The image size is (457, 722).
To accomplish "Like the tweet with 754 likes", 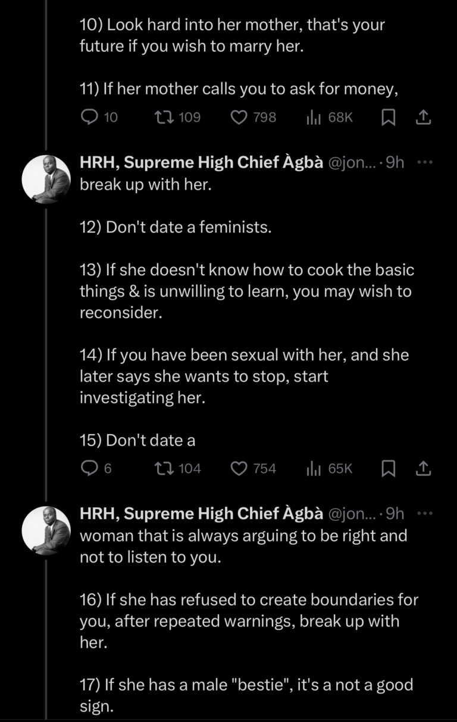I will [x=239, y=469].
